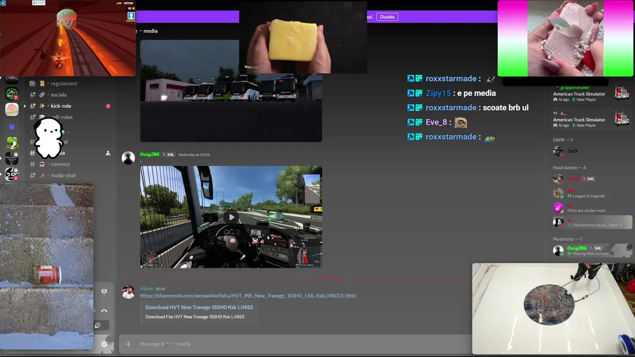Open the regulament channel

[x=63, y=83]
